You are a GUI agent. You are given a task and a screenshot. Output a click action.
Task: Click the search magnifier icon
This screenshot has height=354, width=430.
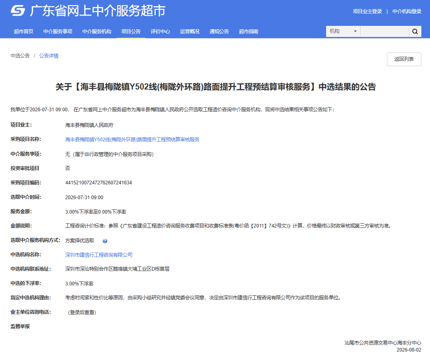[x=415, y=32]
